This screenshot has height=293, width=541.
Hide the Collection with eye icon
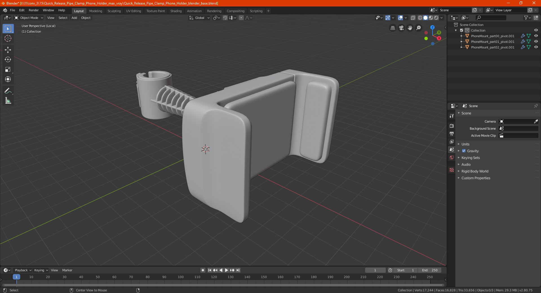tap(536, 30)
